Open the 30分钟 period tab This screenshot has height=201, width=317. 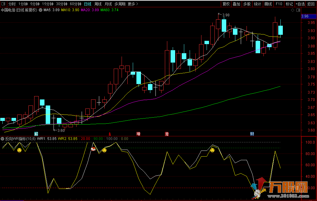point(62,4)
